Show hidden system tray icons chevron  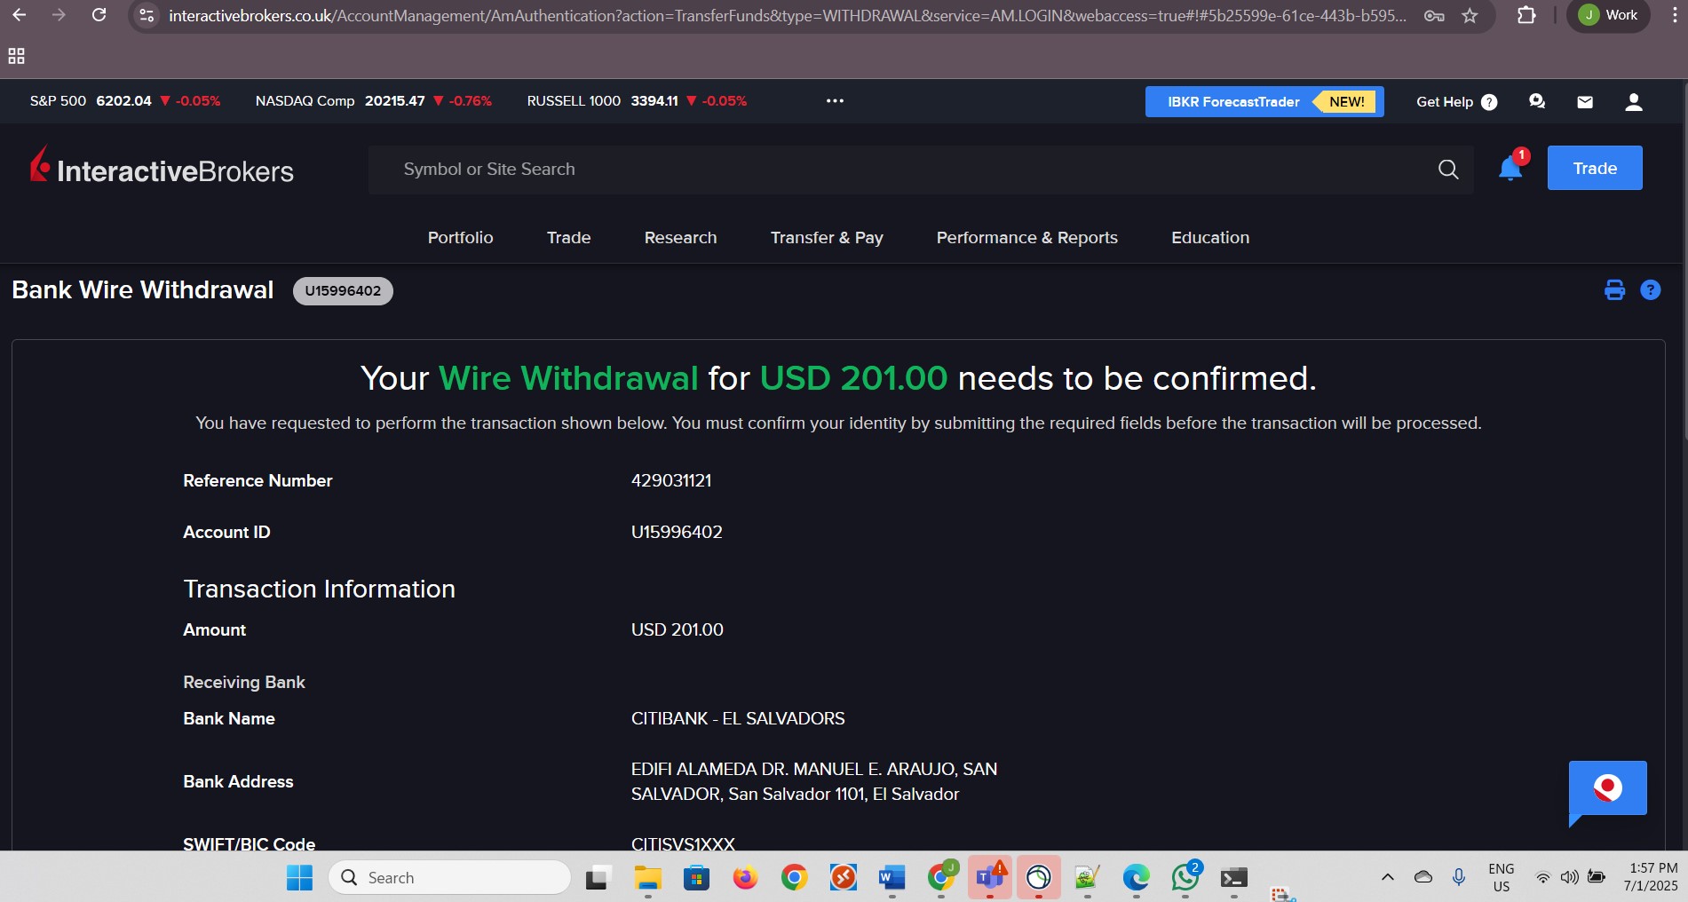pyautogui.click(x=1387, y=877)
